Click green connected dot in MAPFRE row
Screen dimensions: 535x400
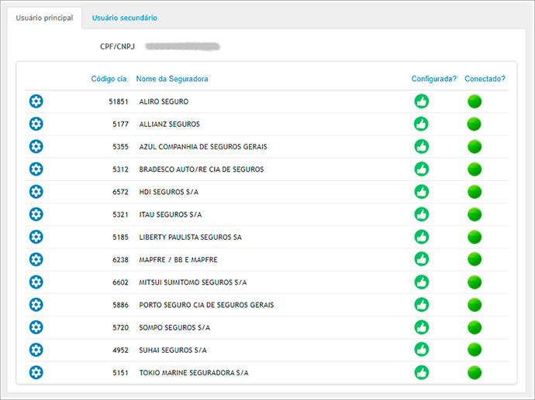[x=475, y=259]
